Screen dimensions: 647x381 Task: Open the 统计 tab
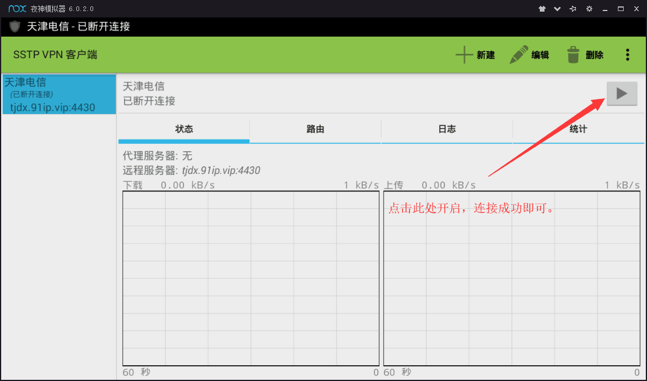578,130
